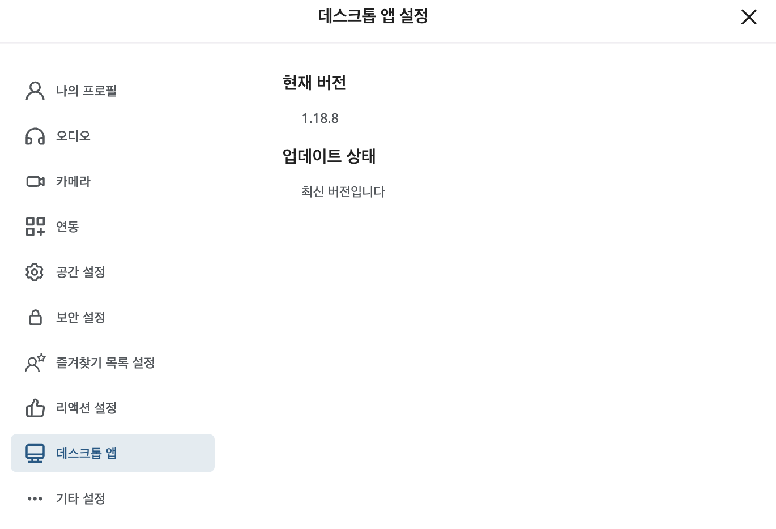Click the video camera icon for 카메라
Screen dimensions: 776x529
coord(35,181)
